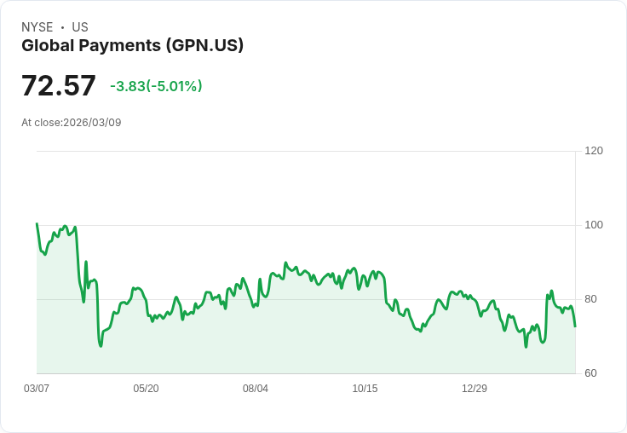
Task: Click the rightmost endpoint of the price line
Action: click(x=575, y=326)
